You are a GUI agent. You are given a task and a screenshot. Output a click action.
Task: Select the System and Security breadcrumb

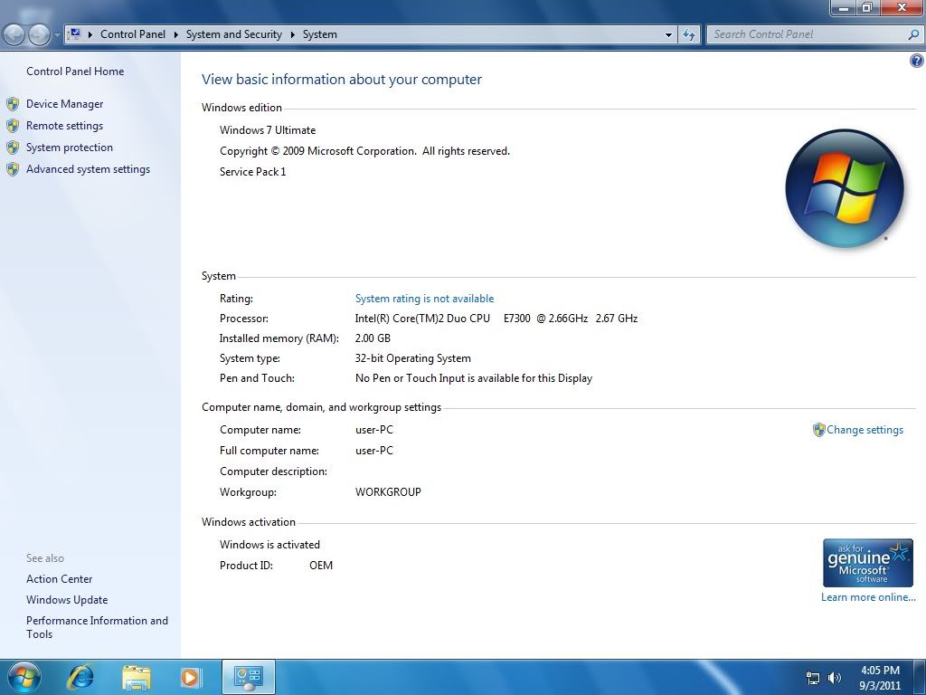coord(234,34)
